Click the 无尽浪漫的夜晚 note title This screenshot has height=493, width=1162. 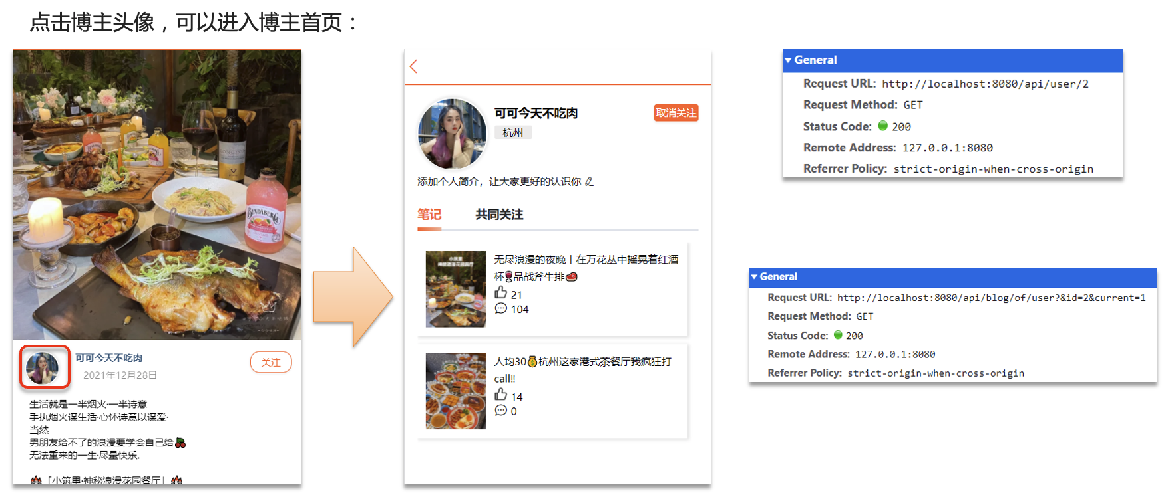[586, 268]
